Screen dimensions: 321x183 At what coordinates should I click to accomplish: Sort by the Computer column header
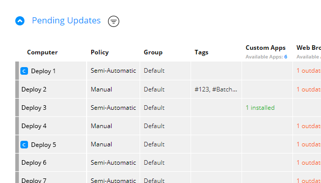tap(42, 52)
